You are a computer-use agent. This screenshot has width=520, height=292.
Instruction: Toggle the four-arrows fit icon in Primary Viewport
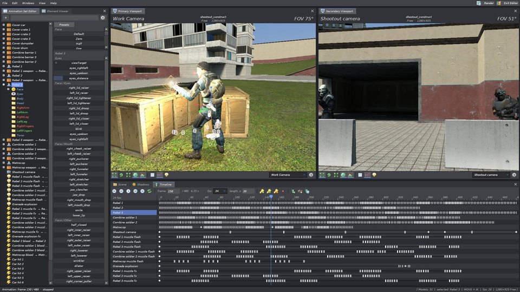tap(128, 175)
